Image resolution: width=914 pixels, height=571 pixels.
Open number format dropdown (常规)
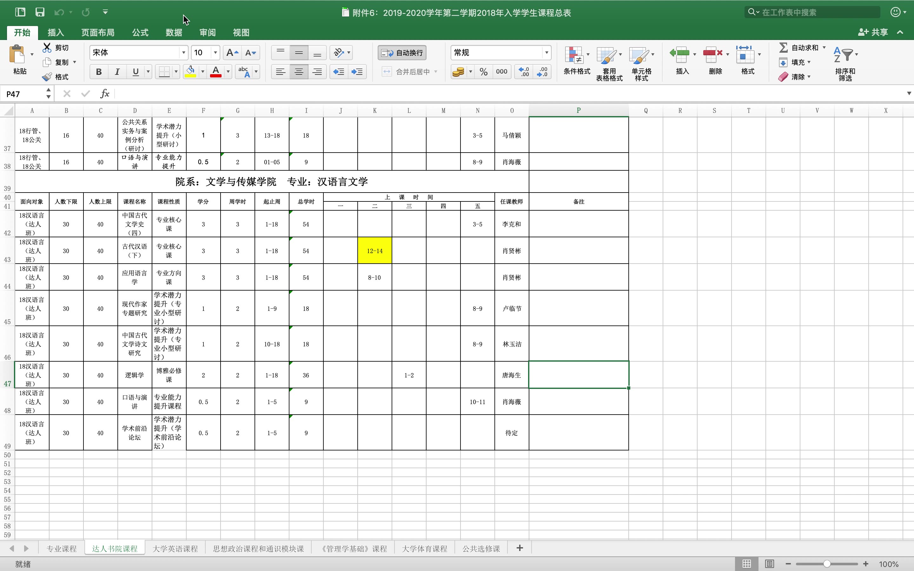546,52
